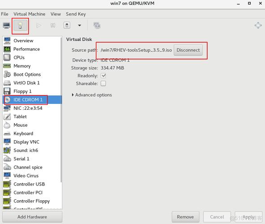This screenshot has width=265, height=224.
Task: Click the source path /win7/RHEV-toolsSetup_3.5_9.iso
Action: pos(136,50)
